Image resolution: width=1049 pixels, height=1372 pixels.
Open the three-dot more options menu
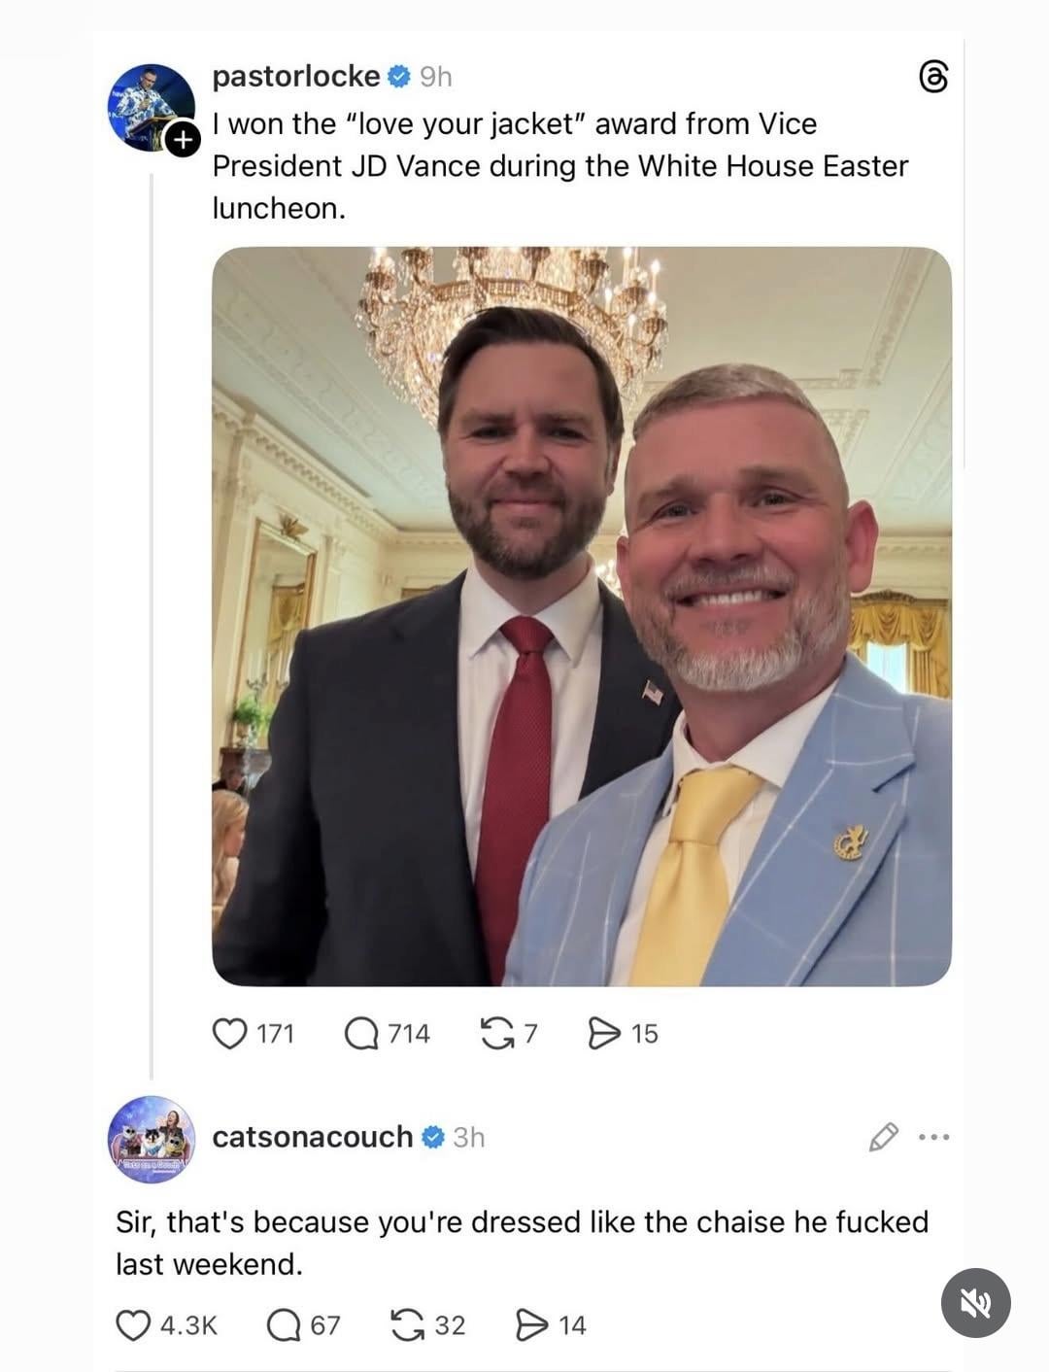[933, 1137]
